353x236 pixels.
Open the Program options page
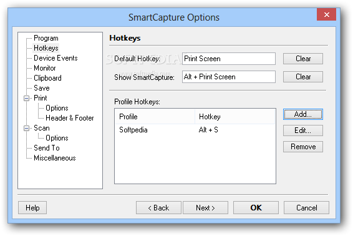[x=46, y=38]
